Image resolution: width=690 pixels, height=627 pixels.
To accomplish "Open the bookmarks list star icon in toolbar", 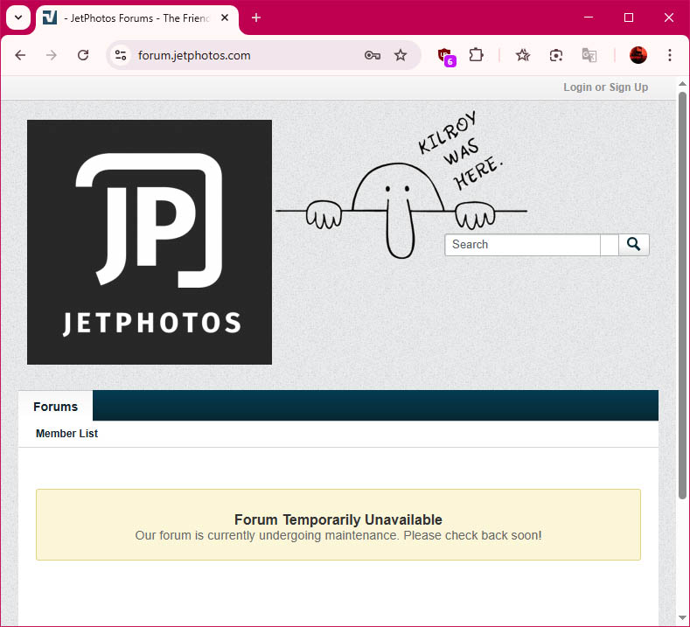I will click(x=523, y=55).
